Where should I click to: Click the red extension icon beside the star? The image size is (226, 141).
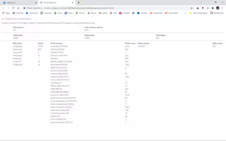click(198, 8)
